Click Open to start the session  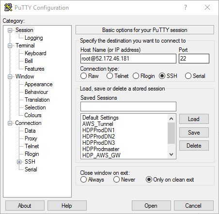[x=151, y=206]
